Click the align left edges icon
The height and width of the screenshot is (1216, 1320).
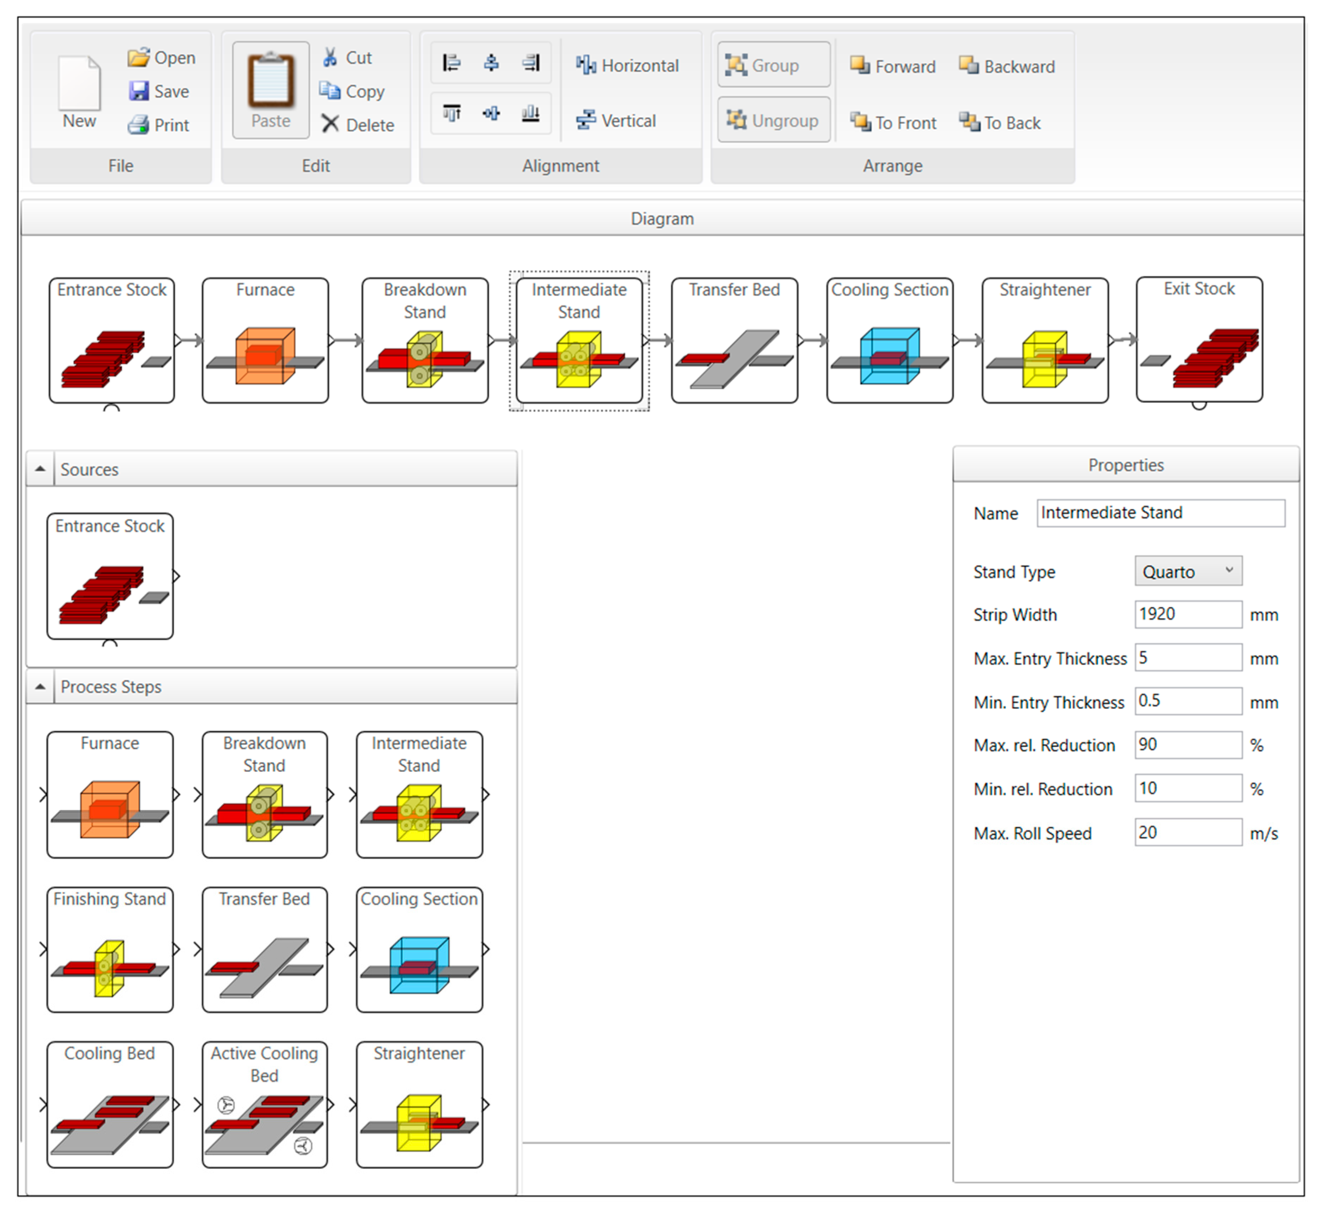[451, 63]
